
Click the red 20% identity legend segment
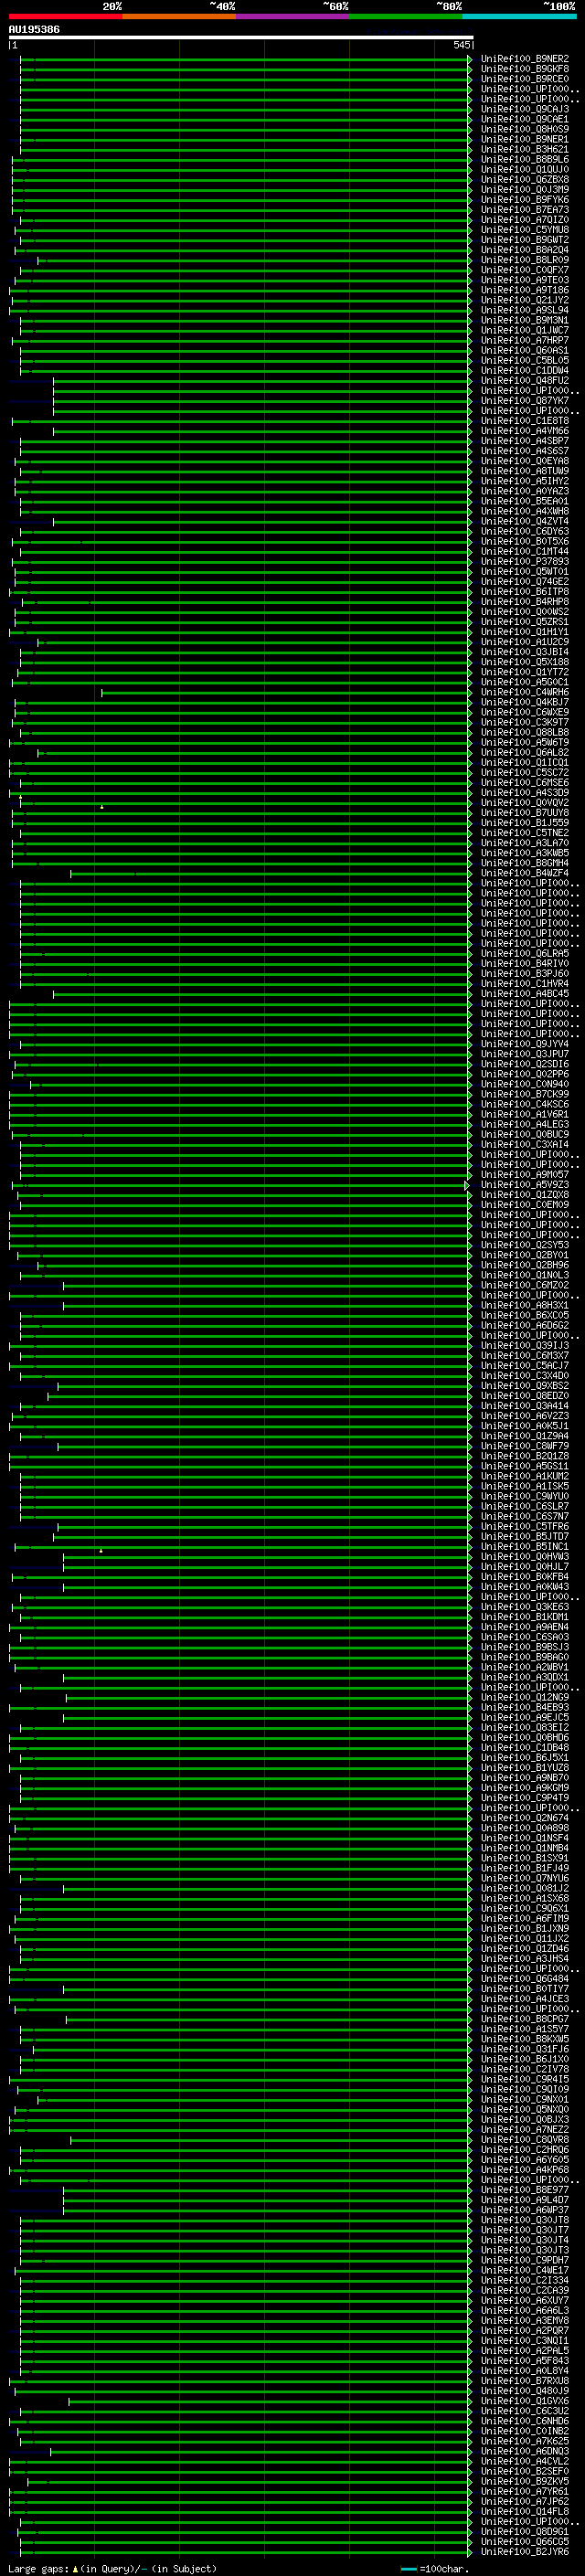coord(65,16)
